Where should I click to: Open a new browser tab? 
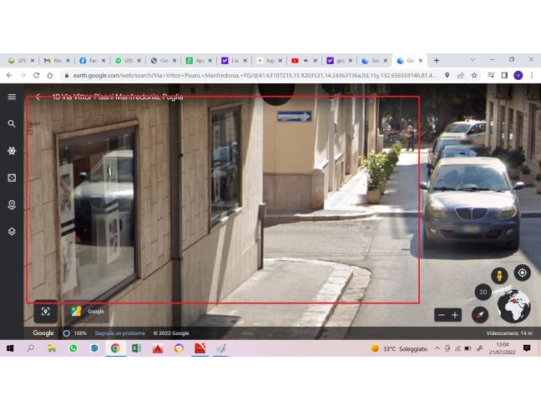coord(437,61)
